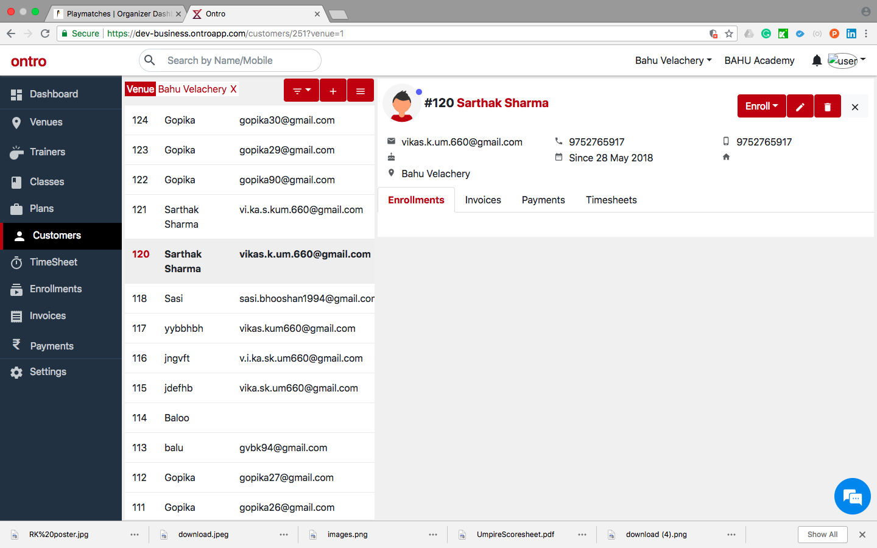This screenshot has height=548, width=877.
Task: Remove the Bahu Velachery venue filter
Action: 233,89
